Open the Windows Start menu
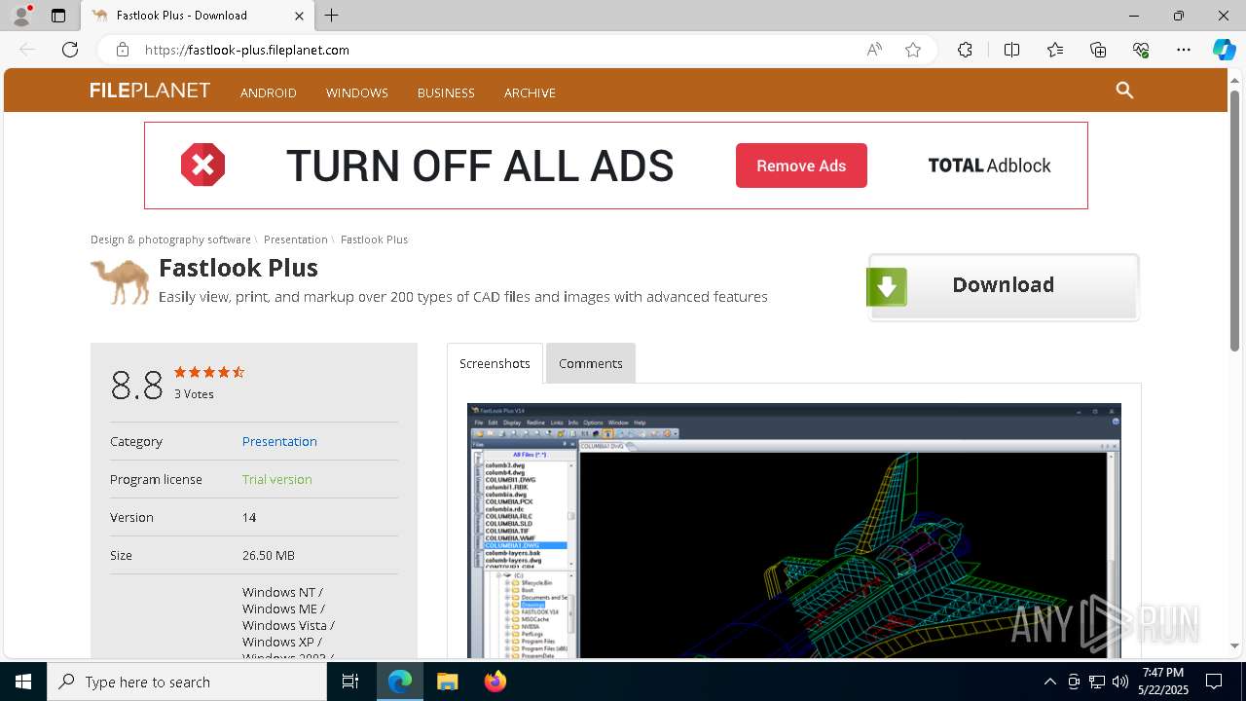The image size is (1246, 701). (x=23, y=682)
